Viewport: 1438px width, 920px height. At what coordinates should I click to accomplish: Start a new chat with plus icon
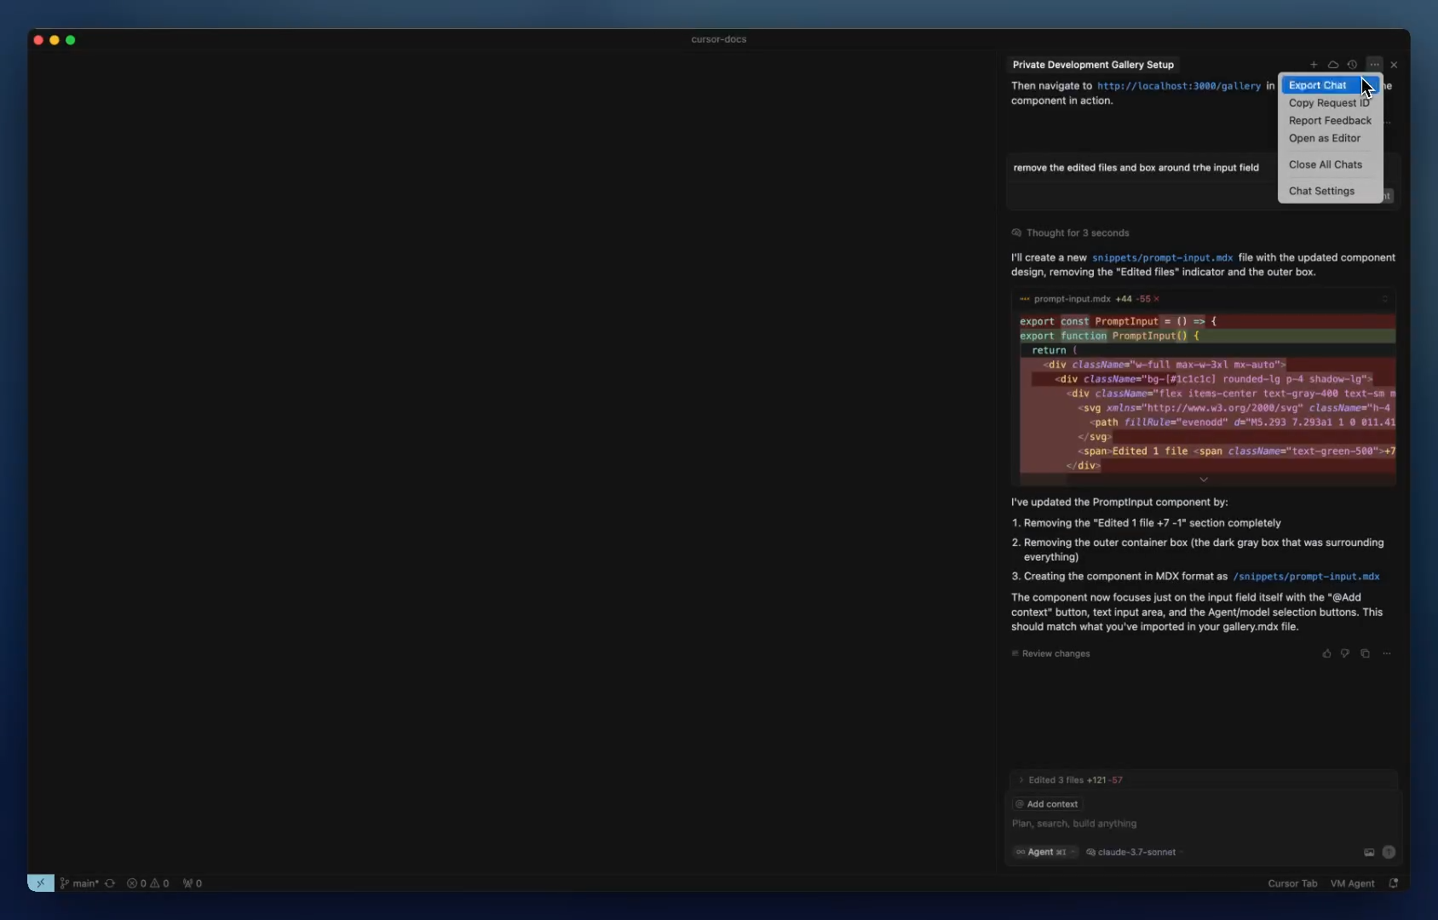1314,65
